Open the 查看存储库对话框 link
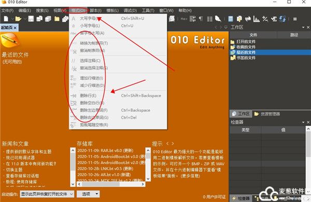 (x=22, y=176)
